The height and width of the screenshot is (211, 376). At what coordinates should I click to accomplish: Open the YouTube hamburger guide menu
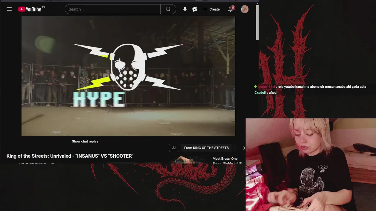pyautogui.click(x=9, y=9)
